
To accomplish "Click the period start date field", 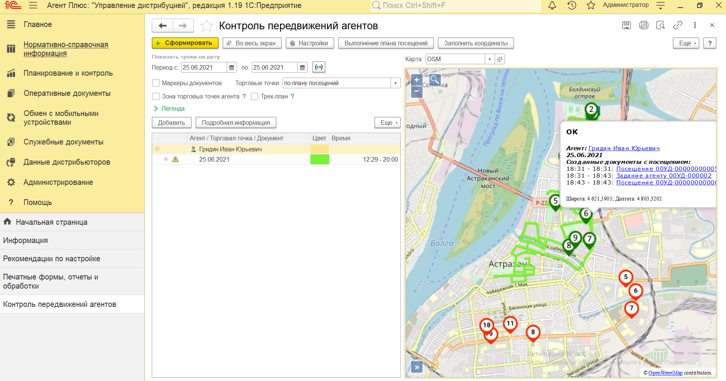I will [204, 68].
